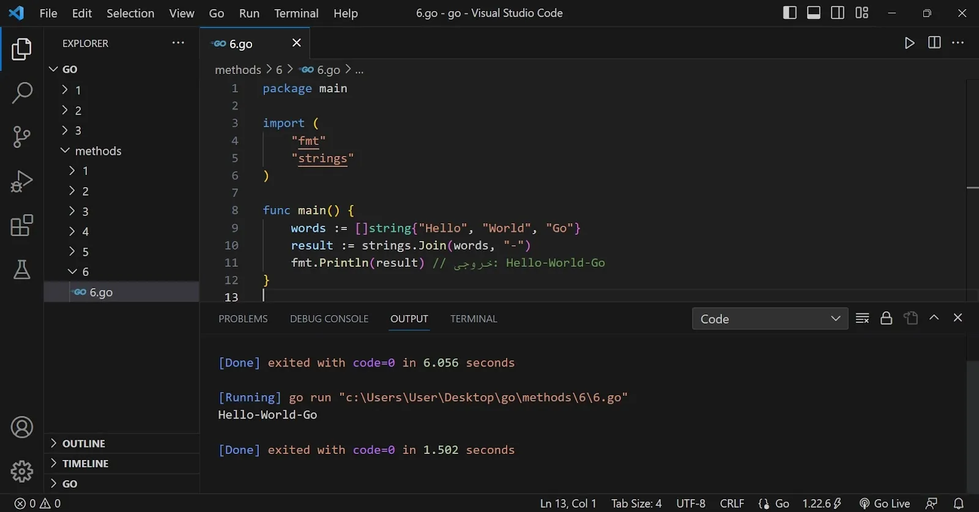Open the Run menu
979x512 pixels.
click(x=249, y=13)
